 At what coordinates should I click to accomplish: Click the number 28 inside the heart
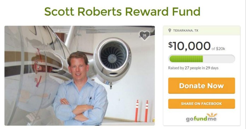click(144, 35)
